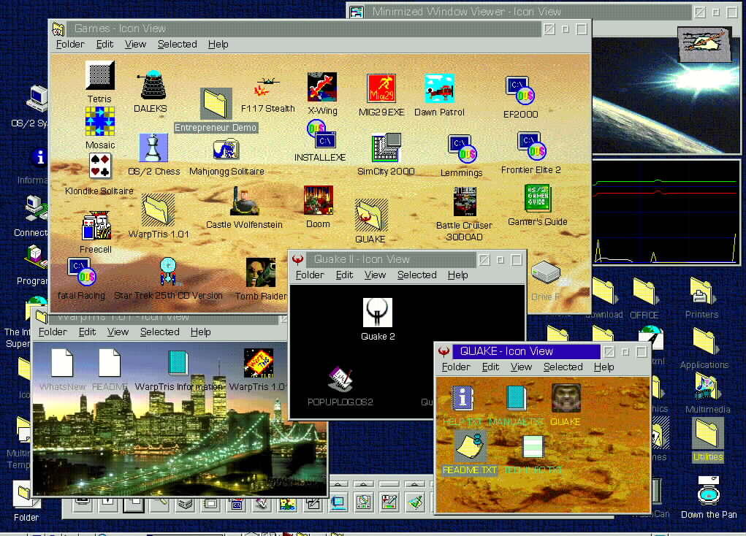Select the Castle Wolfenstein icon

[244, 202]
